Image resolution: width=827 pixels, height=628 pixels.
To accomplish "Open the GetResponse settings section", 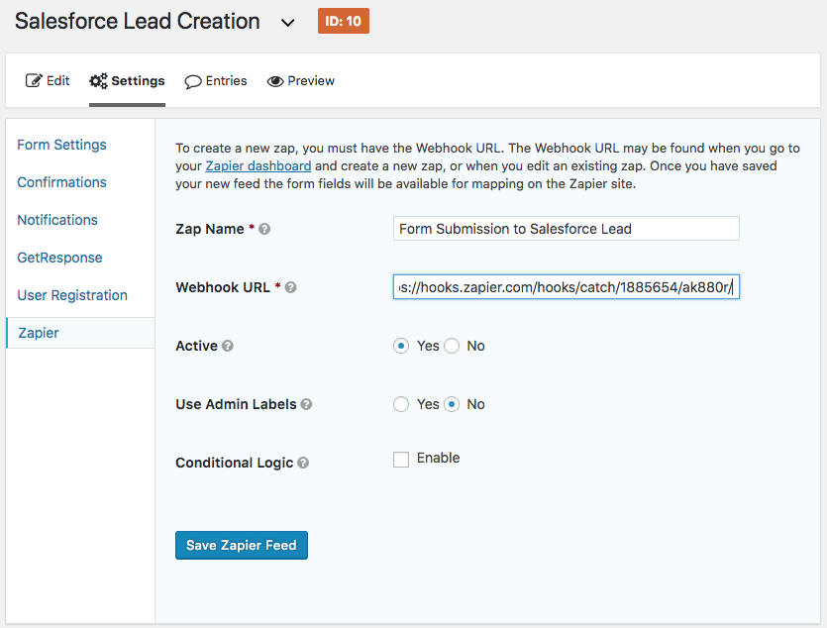I will click(x=59, y=258).
